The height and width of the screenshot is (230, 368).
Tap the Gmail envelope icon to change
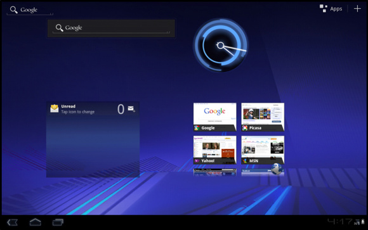(x=55, y=108)
